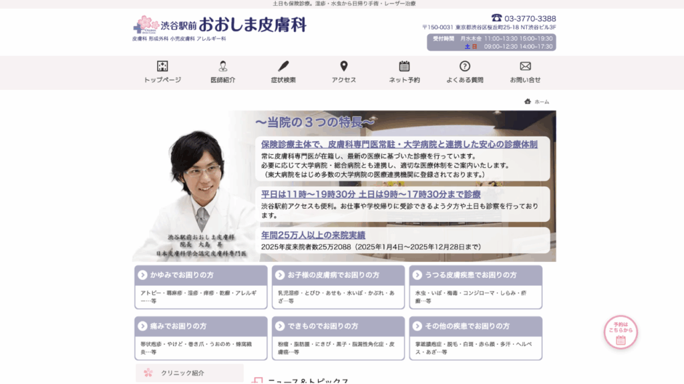
Task: Expand the お子様の皮膚病でお困りの方 category
Action: (x=338, y=275)
